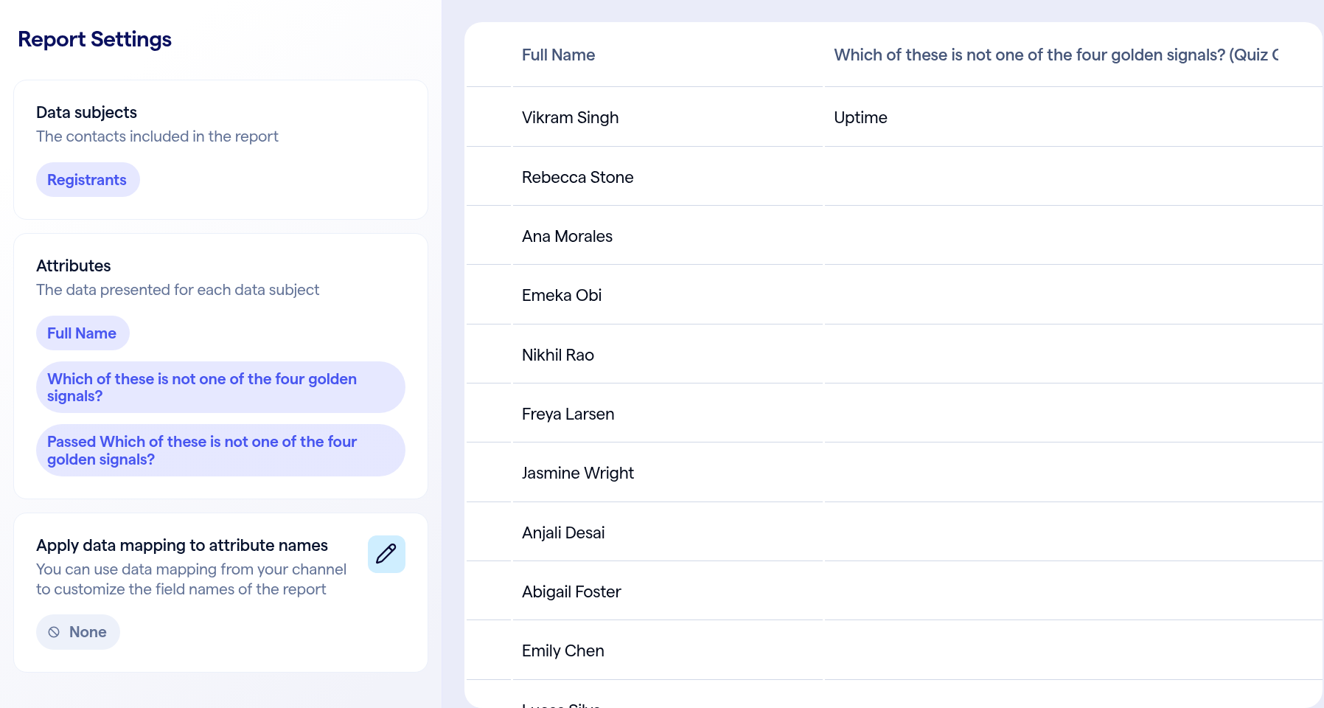Screen dimensions: 1324x708
Task: Click the None data mapping chip
Action: (x=78, y=632)
